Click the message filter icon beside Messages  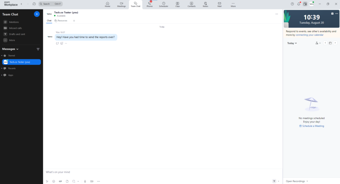pyautogui.click(x=38, y=49)
